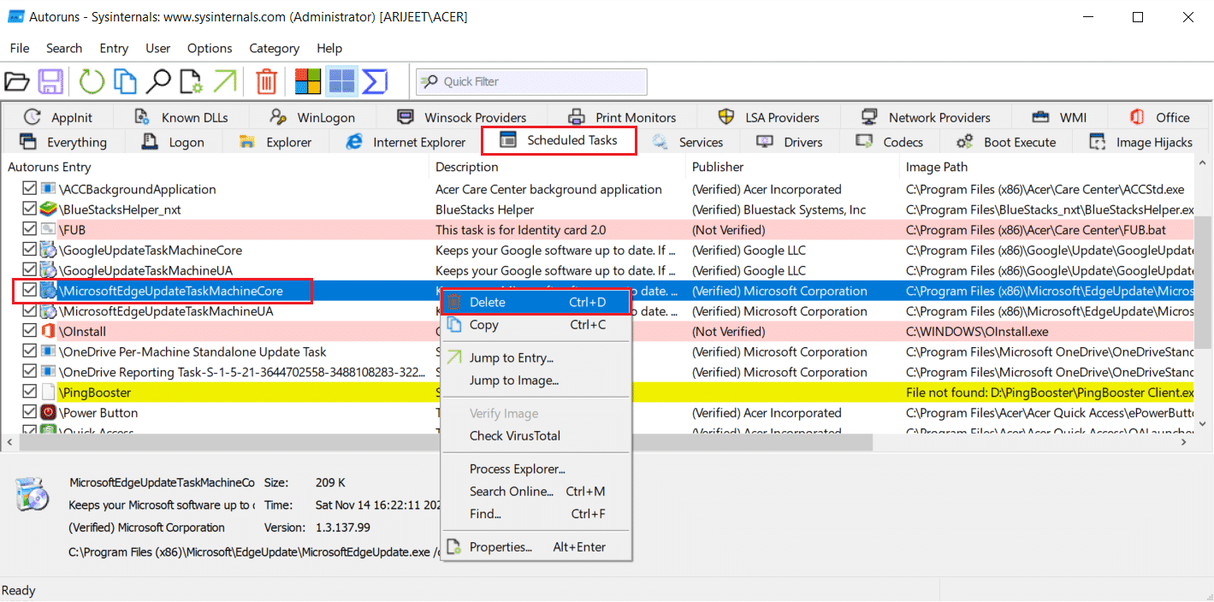Open the Options menu
This screenshot has width=1214, height=602.
(x=210, y=49)
